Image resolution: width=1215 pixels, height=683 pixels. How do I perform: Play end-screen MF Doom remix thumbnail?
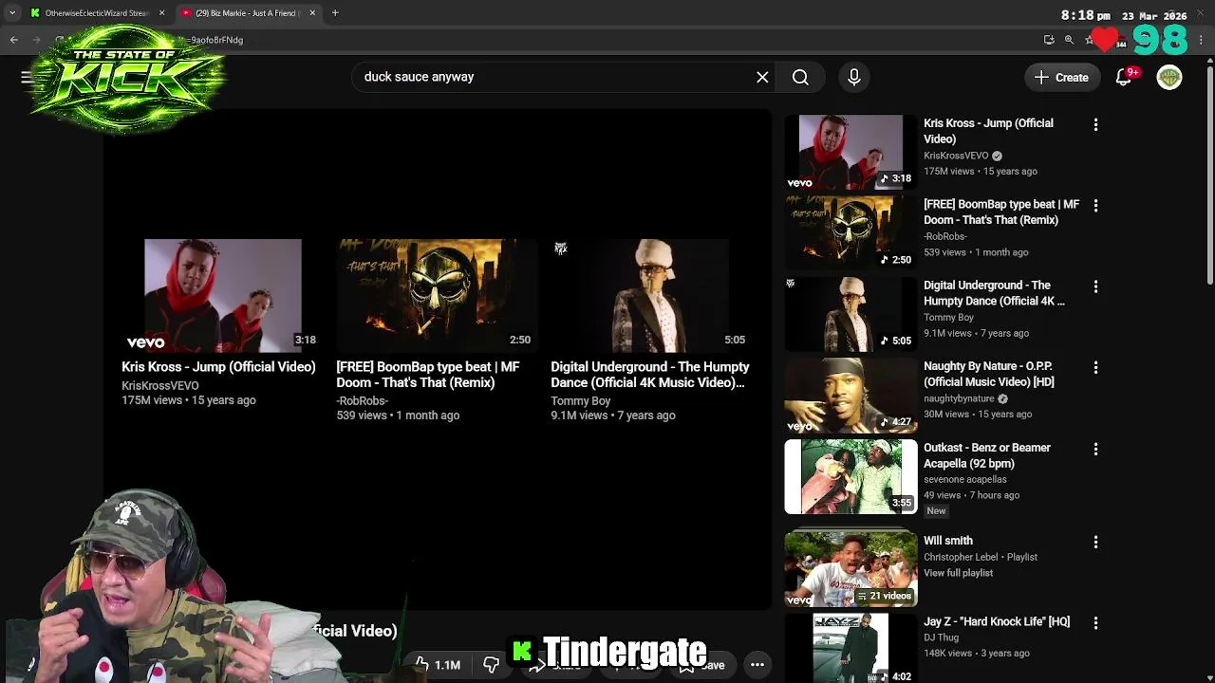pos(437,295)
